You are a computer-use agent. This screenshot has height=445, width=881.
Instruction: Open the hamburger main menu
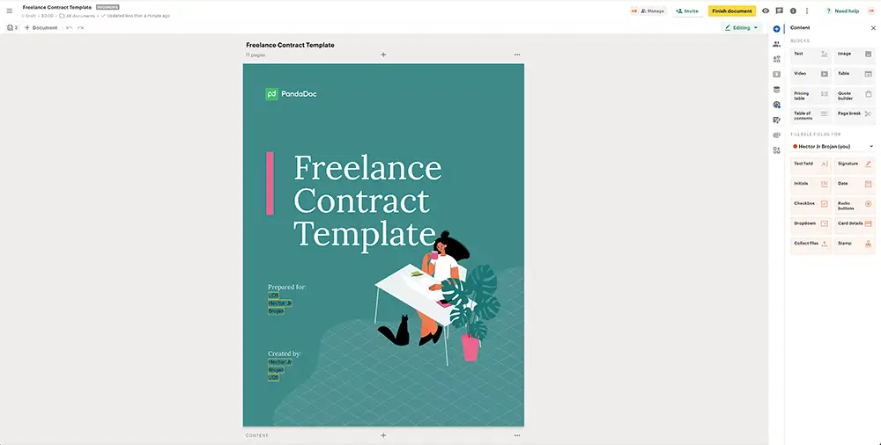point(9,11)
